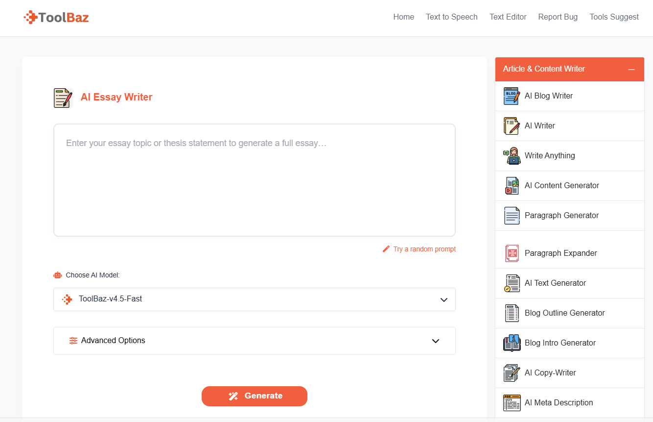Click inside the essay topic input box

254,180
